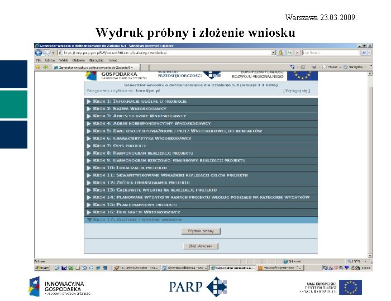Image resolution: width=391 pixels, height=301 pixels.
Task: Refresh the page with the green arrows icon
Action: [290, 52]
